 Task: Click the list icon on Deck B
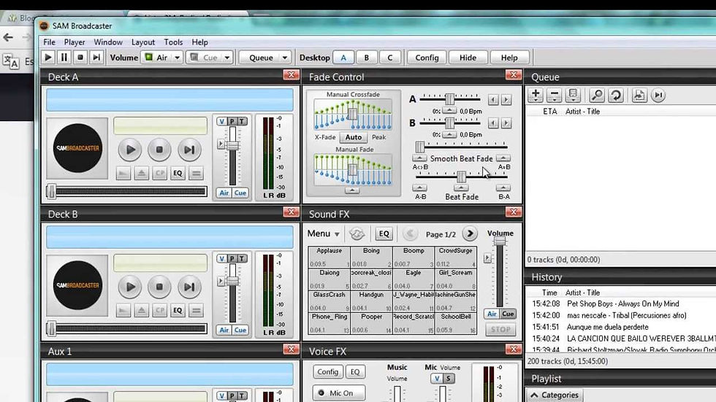(196, 310)
